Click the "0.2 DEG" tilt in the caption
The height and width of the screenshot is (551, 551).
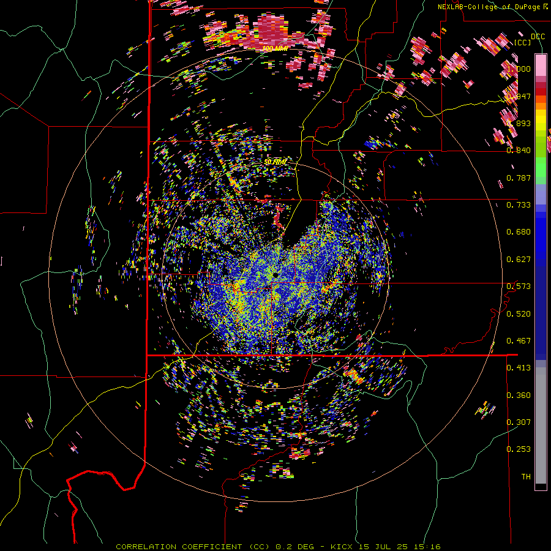point(295,547)
